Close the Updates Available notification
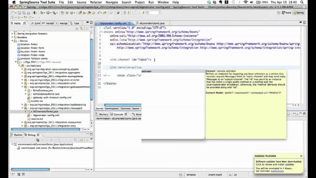This screenshot has width=316, height=178. [301, 156]
